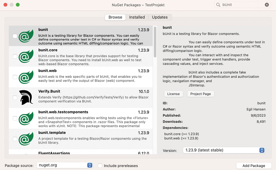Click the Verify.Bunit version 10.1.0
The image size is (276, 170).
pos(144,92)
